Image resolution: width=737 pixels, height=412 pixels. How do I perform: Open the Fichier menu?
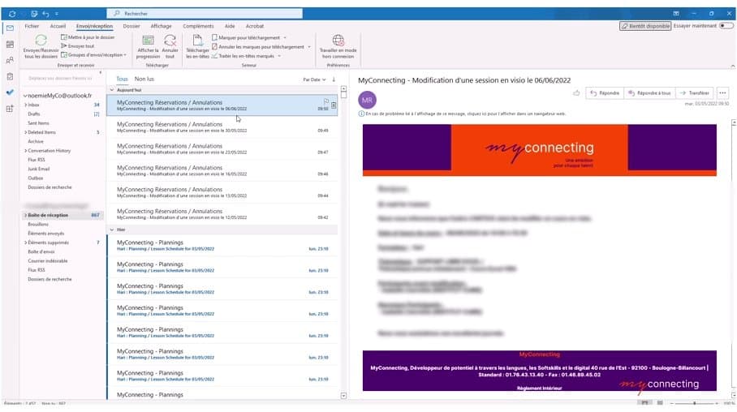tap(32, 26)
